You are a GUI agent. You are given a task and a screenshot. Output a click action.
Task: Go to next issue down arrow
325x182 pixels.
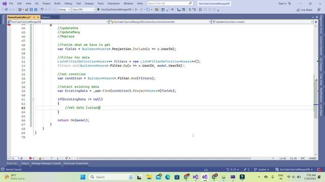[57, 158]
